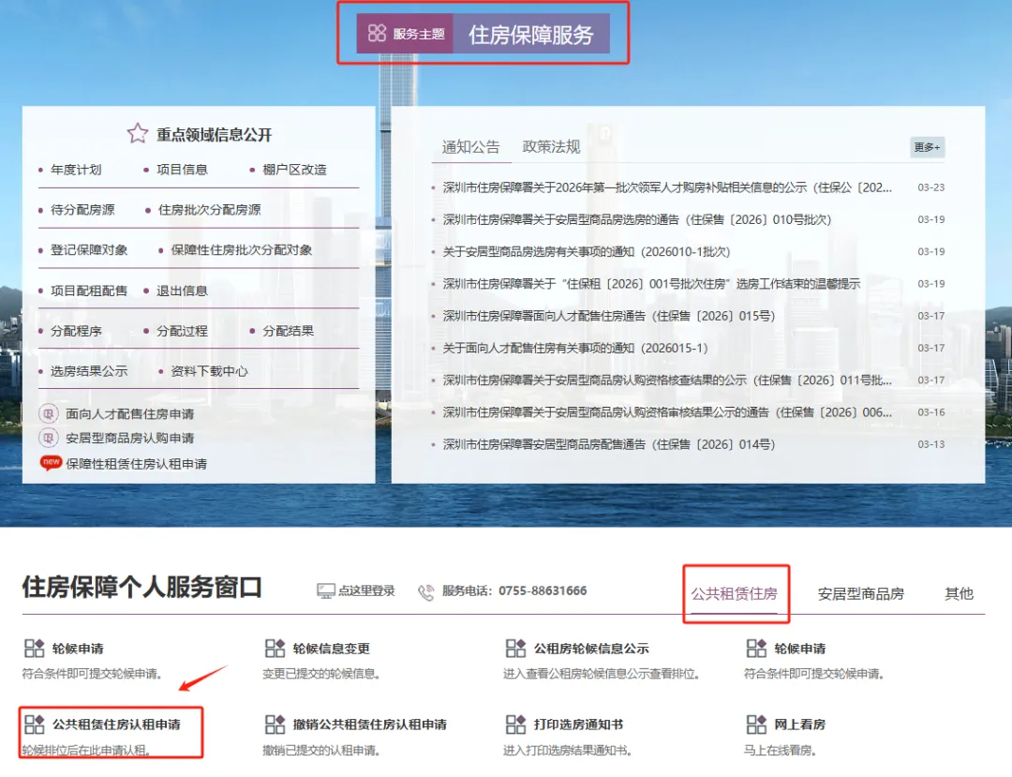Click the 住房保障个人服务窗口 heading
Image resolution: width=1012 pixels, height=777 pixels.
tap(142, 588)
